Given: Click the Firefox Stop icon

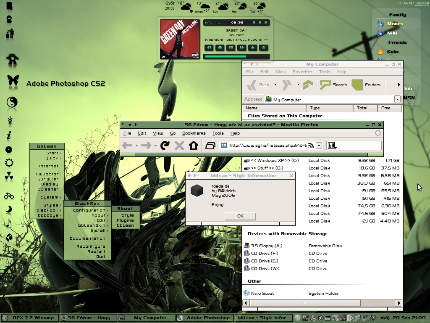Looking at the screenshot, I should click(179, 145).
